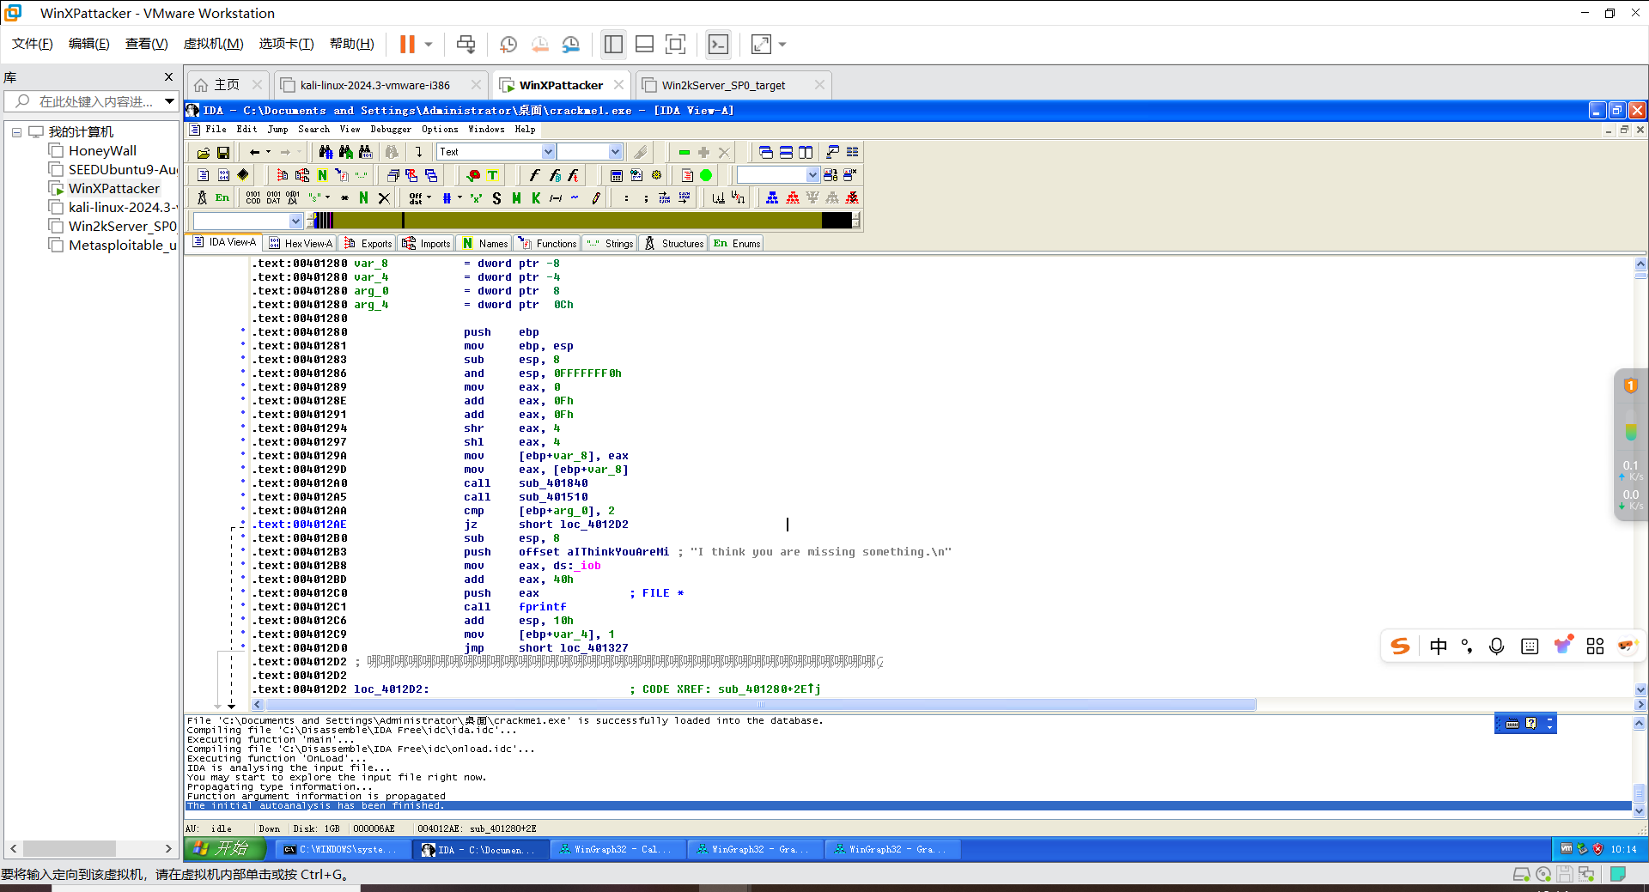The image size is (1649, 892).
Task: Click the green 'x' character icon
Action: 475,198
